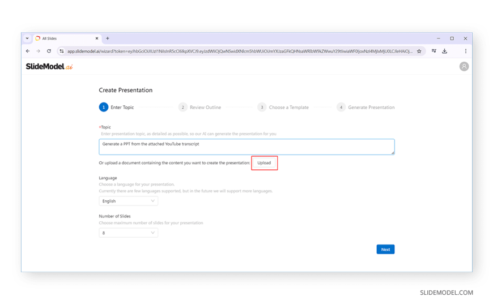
Task: Open browser downloads icon
Action: tap(445, 51)
